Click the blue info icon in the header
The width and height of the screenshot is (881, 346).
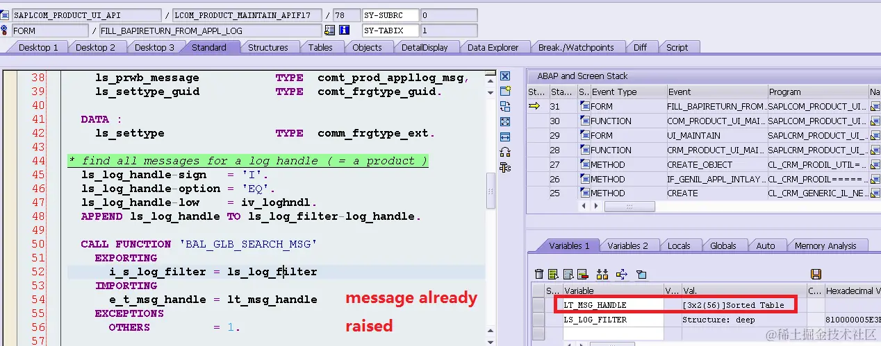pyautogui.click(x=344, y=31)
